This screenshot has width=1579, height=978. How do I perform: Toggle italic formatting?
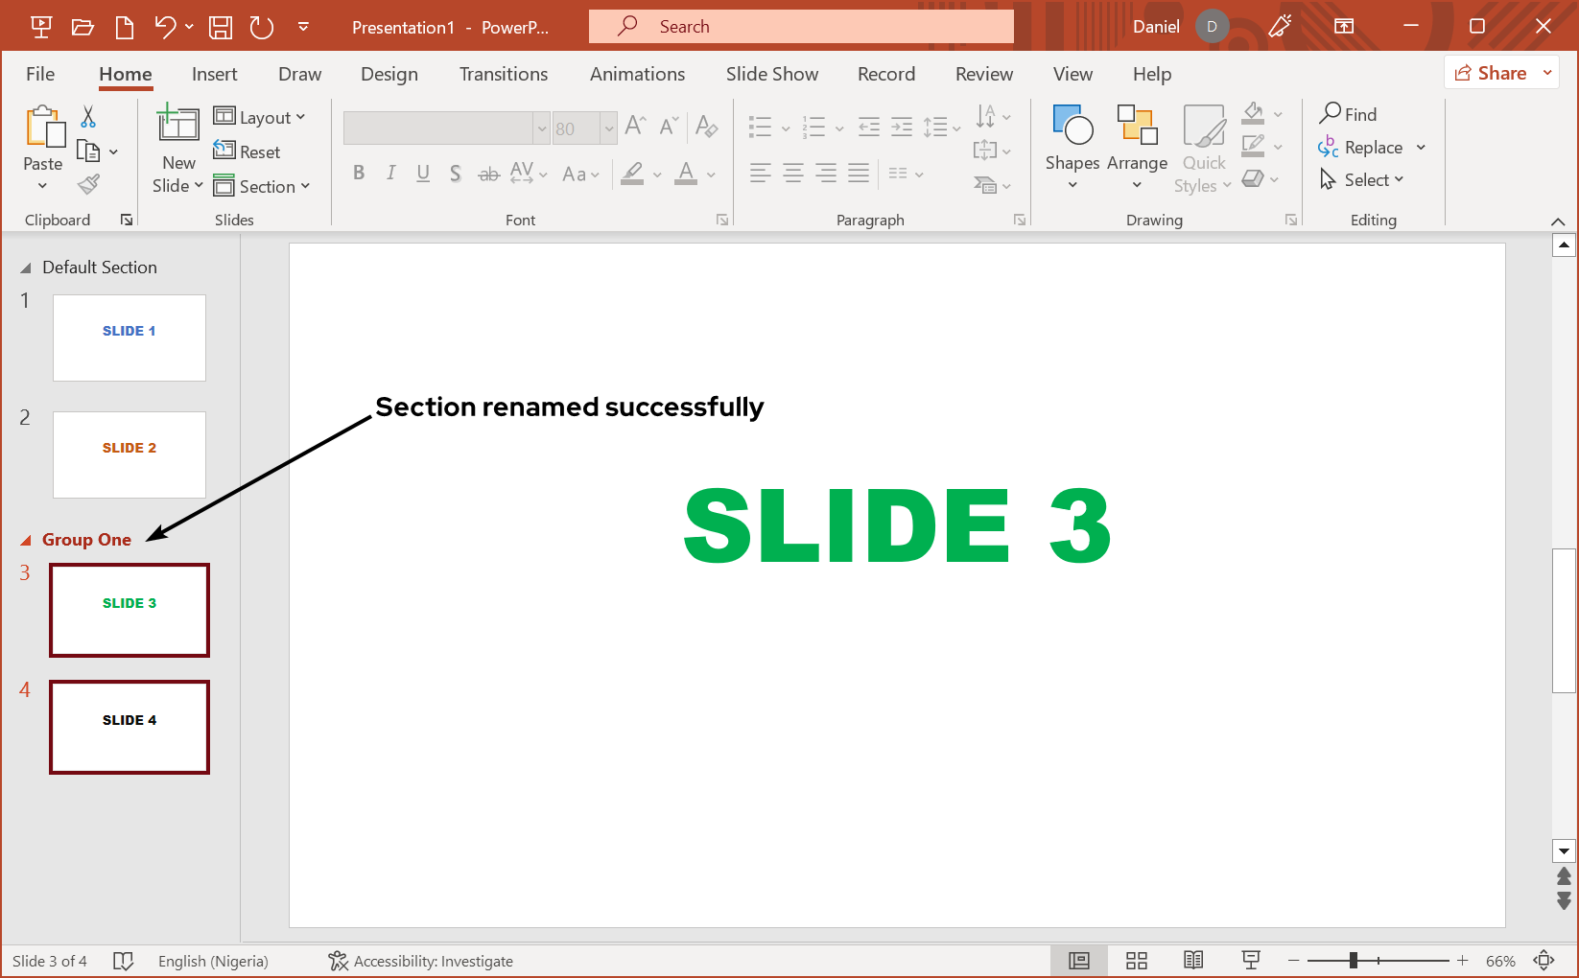(x=390, y=173)
